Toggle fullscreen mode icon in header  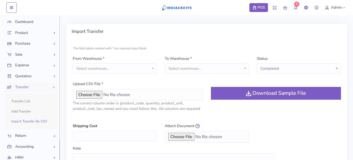pos(274,8)
